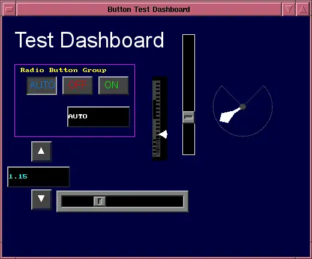This screenshot has width=312, height=259.
Task: Click the white pointer on the scale meter
Action: click(x=163, y=134)
